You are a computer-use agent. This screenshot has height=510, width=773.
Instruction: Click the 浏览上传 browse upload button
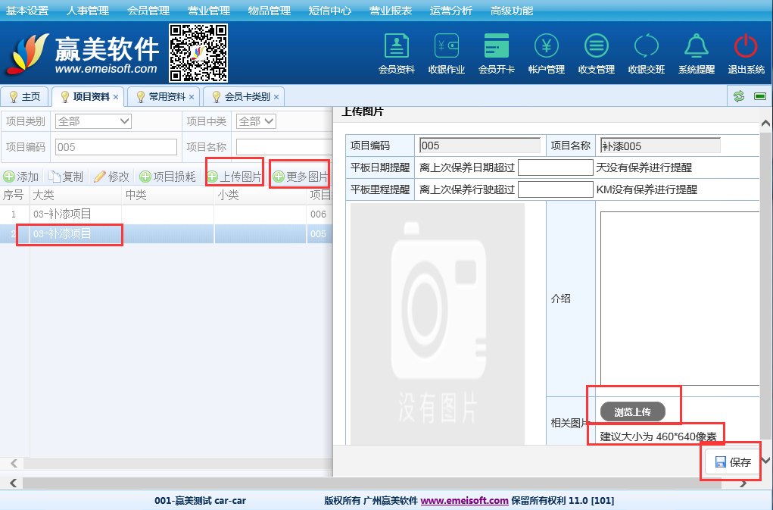[x=632, y=411]
